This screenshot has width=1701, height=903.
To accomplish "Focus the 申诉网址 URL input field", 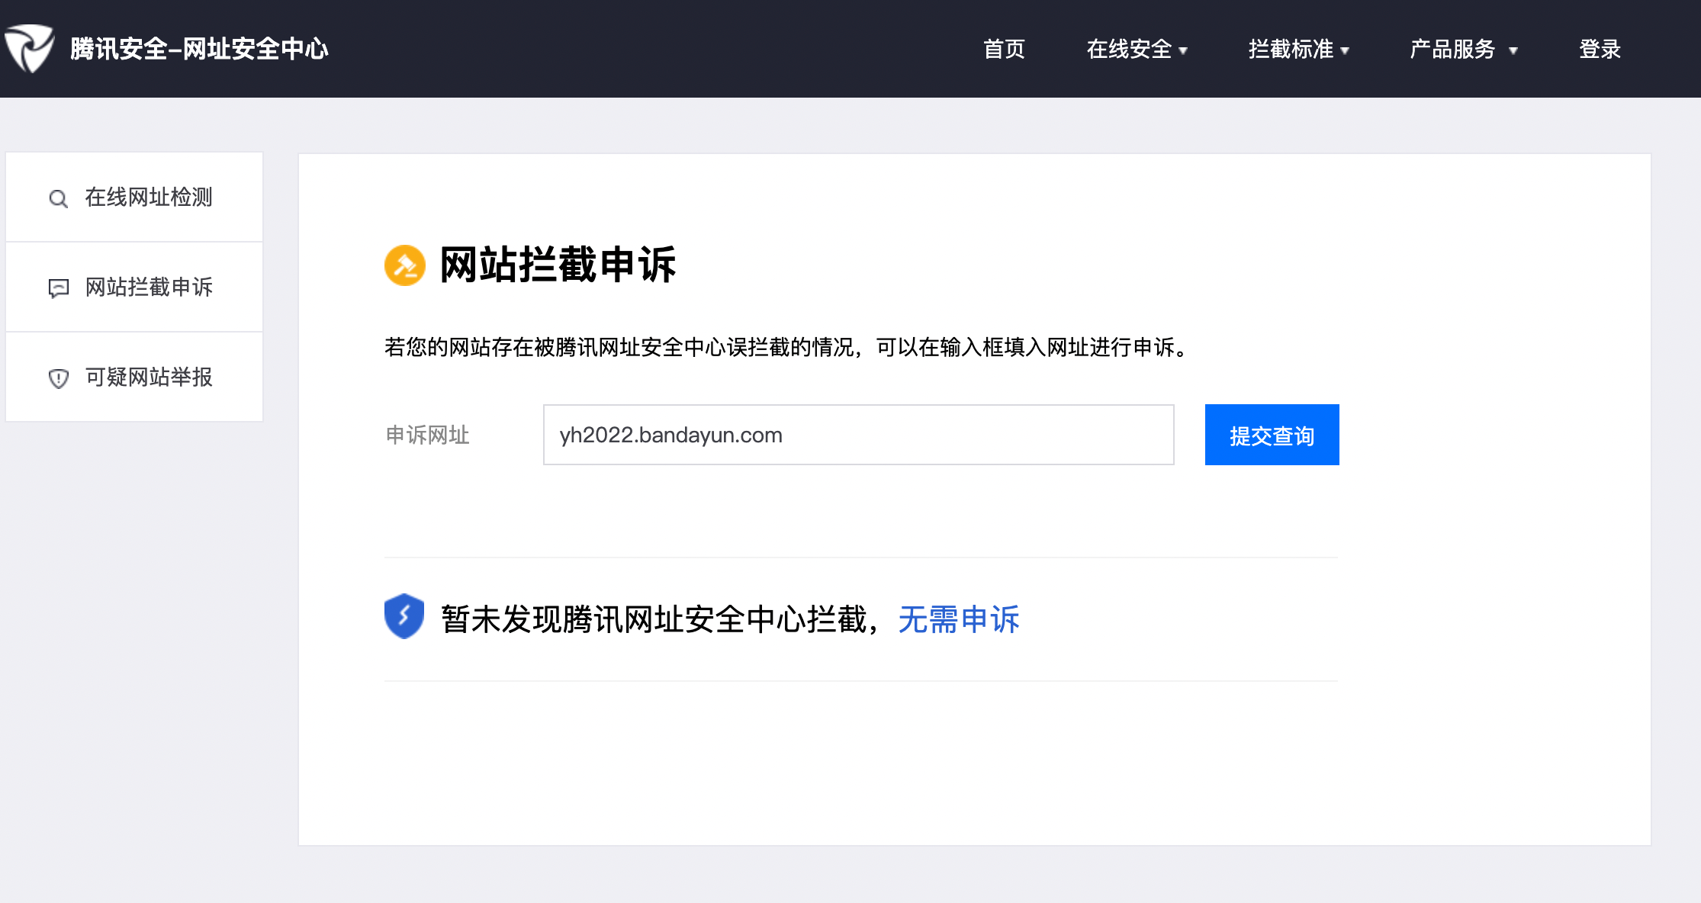I will click(858, 435).
